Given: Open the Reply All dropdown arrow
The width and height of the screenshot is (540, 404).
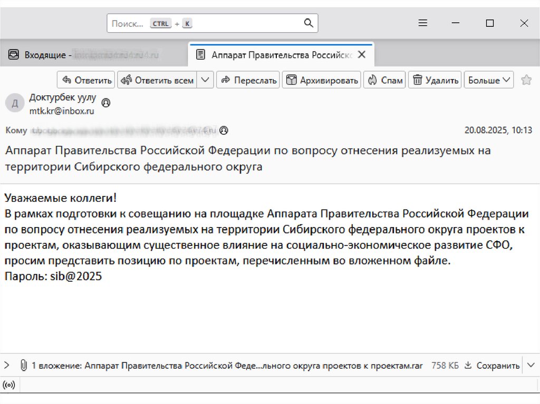Looking at the screenshot, I should pos(205,80).
